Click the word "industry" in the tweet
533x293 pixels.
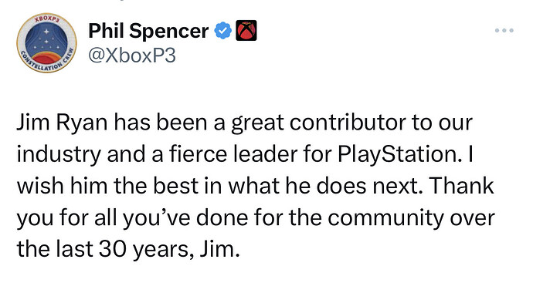click(59, 155)
